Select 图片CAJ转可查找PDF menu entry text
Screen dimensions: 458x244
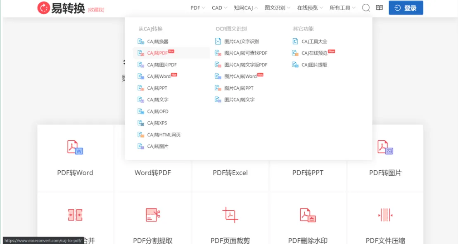click(246, 53)
